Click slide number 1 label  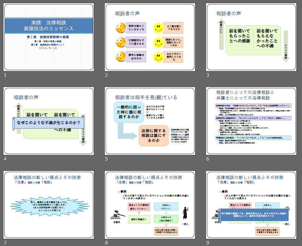coord(5,75)
